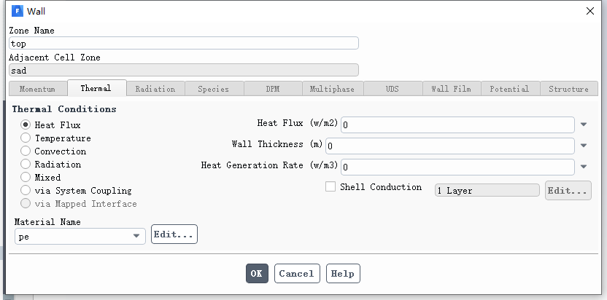The height and width of the screenshot is (300, 607).
Task: Open the Heat Flux value type dropdown arrow
Action: click(584, 125)
